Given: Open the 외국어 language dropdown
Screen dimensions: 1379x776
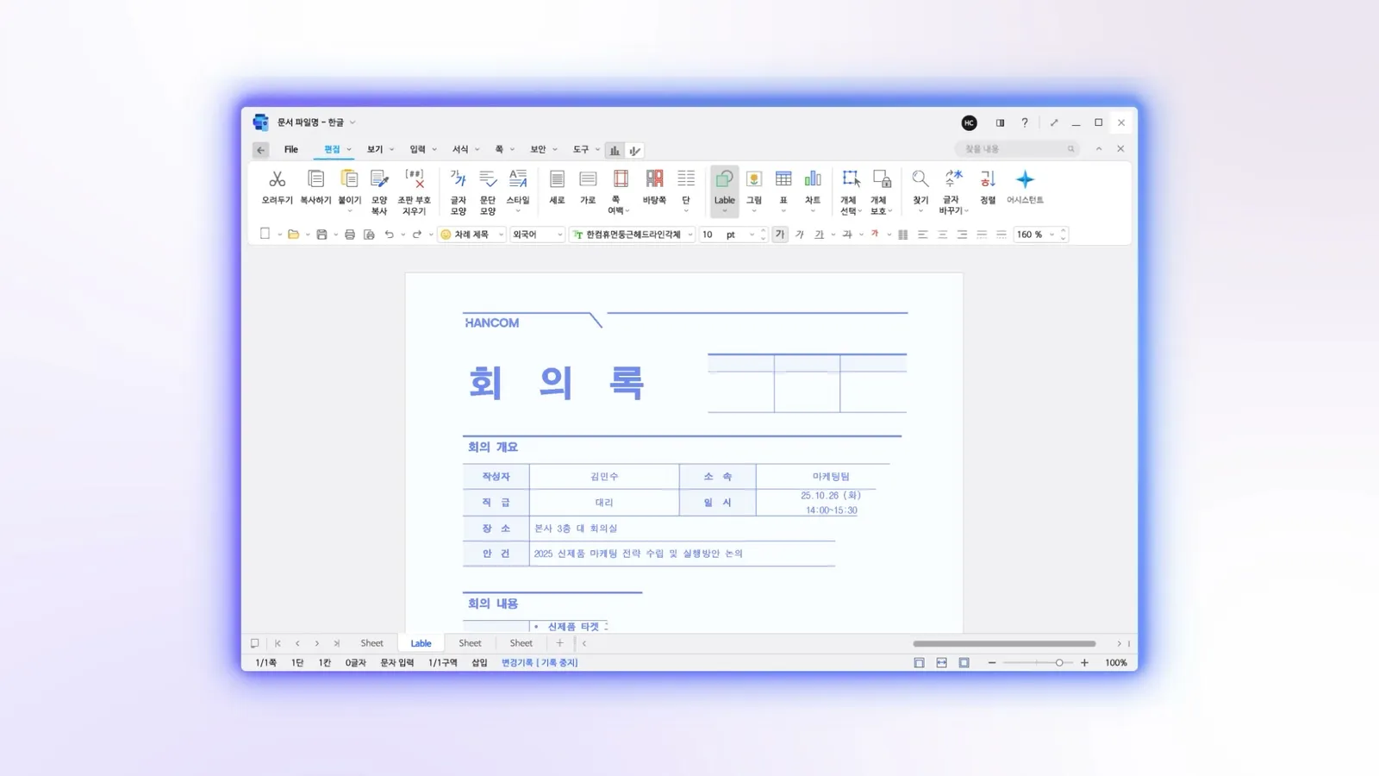Looking at the screenshot, I should coord(537,234).
